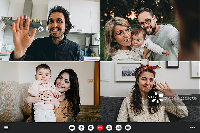
Task: Click the bearded man wearing glasses
Action: (x=147, y=24)
